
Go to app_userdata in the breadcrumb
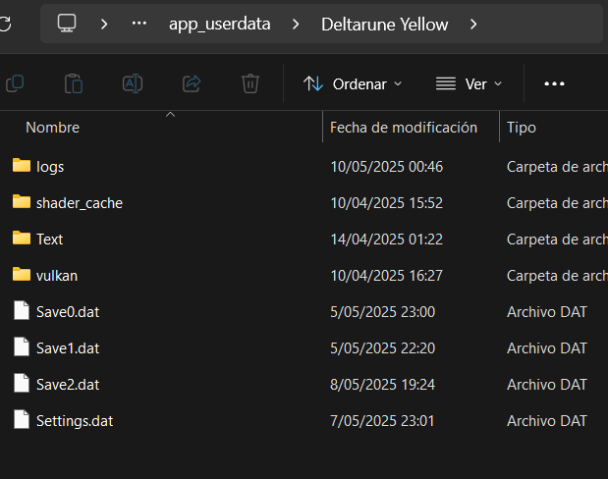(x=219, y=24)
